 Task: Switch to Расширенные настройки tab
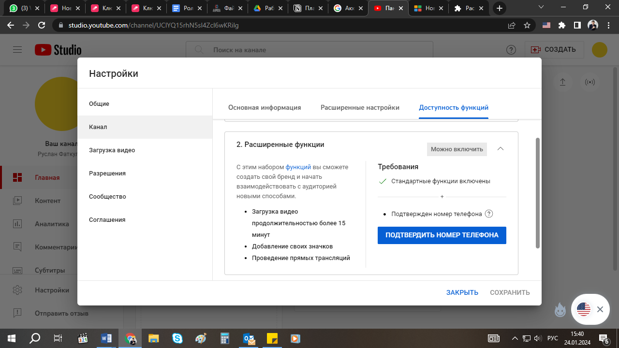click(x=360, y=107)
